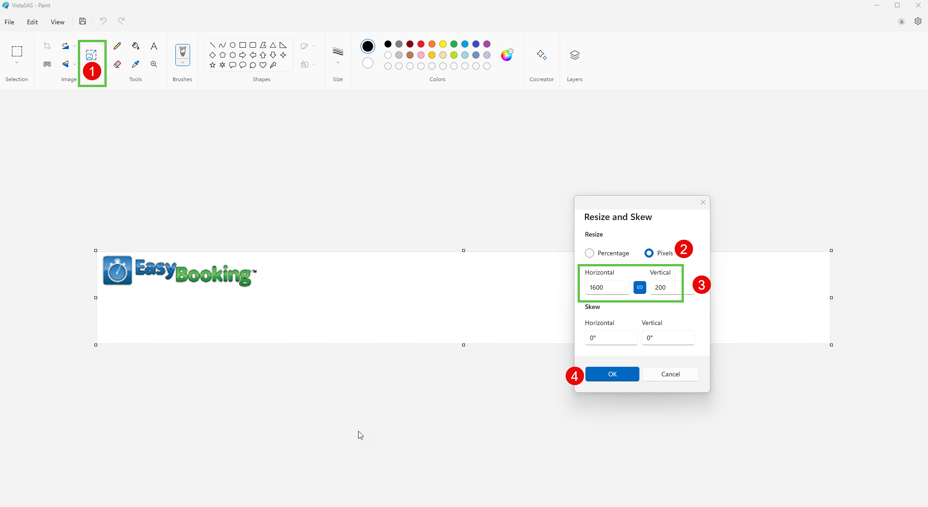Select the Magnifier tool
This screenshot has width=928, height=507.
(x=154, y=64)
